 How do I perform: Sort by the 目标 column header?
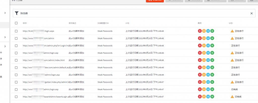[25, 23]
